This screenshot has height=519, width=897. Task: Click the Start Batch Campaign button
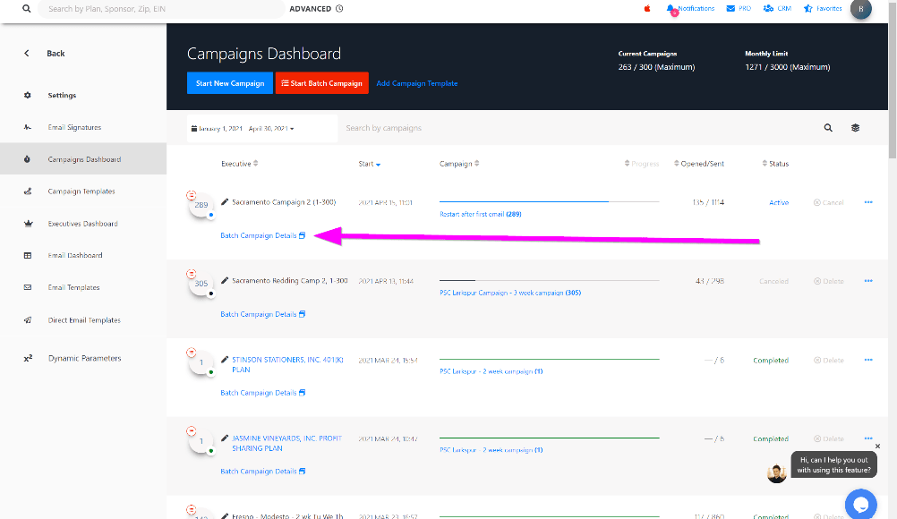(x=321, y=83)
